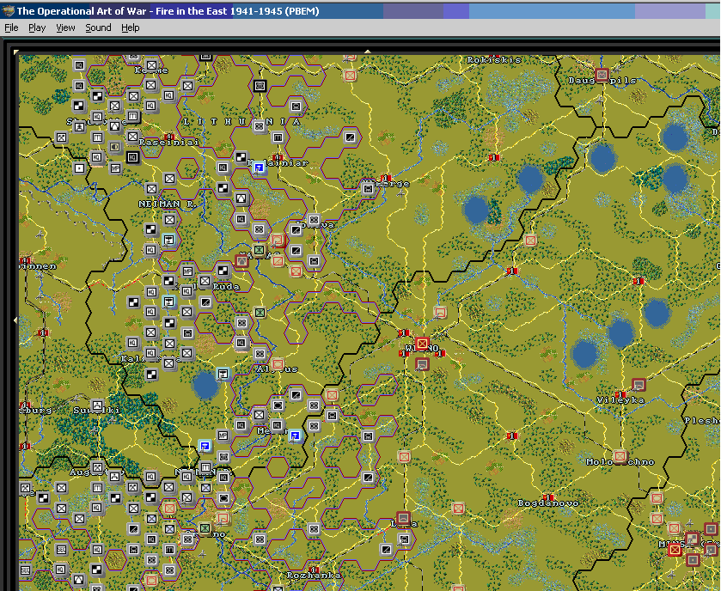The image size is (721, 591).
Task: Click the LITHUANIA region label
Action: coord(241,122)
